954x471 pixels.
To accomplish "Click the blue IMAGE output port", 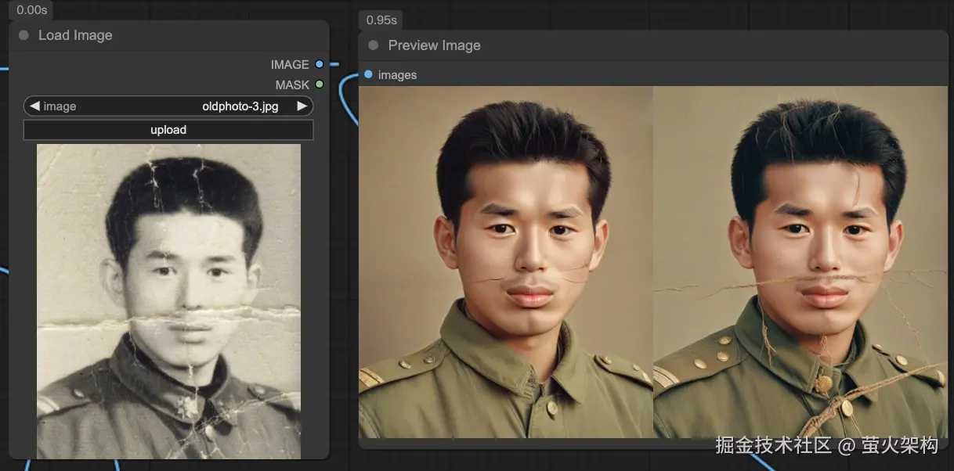I will [x=320, y=64].
